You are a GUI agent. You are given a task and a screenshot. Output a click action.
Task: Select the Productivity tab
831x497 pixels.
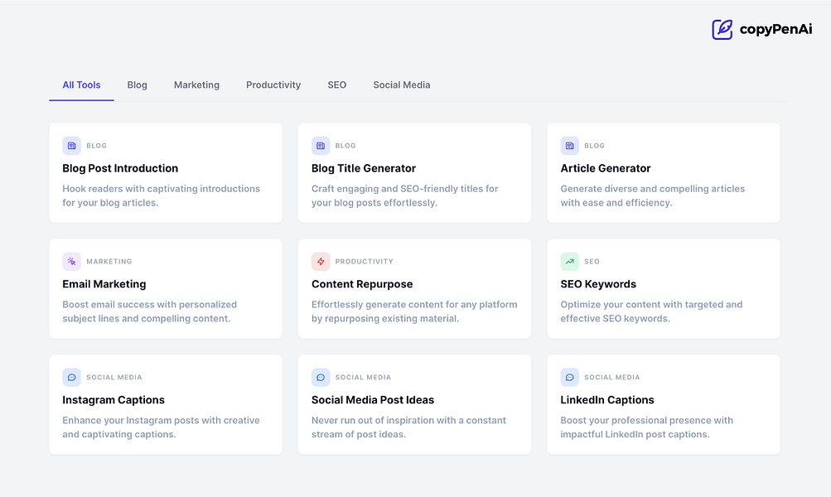(273, 85)
